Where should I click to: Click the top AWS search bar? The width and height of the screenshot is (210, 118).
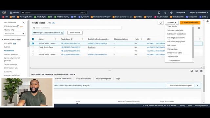click(x=54, y=12)
